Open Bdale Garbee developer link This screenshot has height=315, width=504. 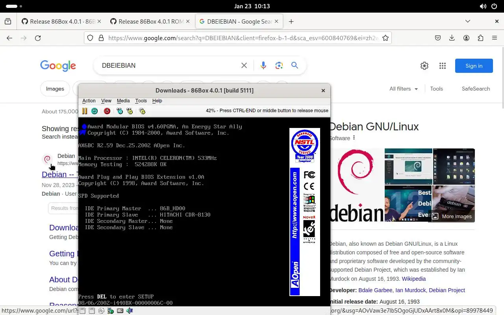[x=375, y=290]
